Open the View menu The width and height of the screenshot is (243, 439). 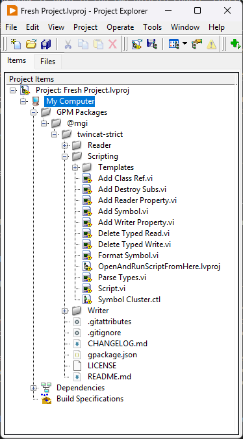(x=56, y=27)
